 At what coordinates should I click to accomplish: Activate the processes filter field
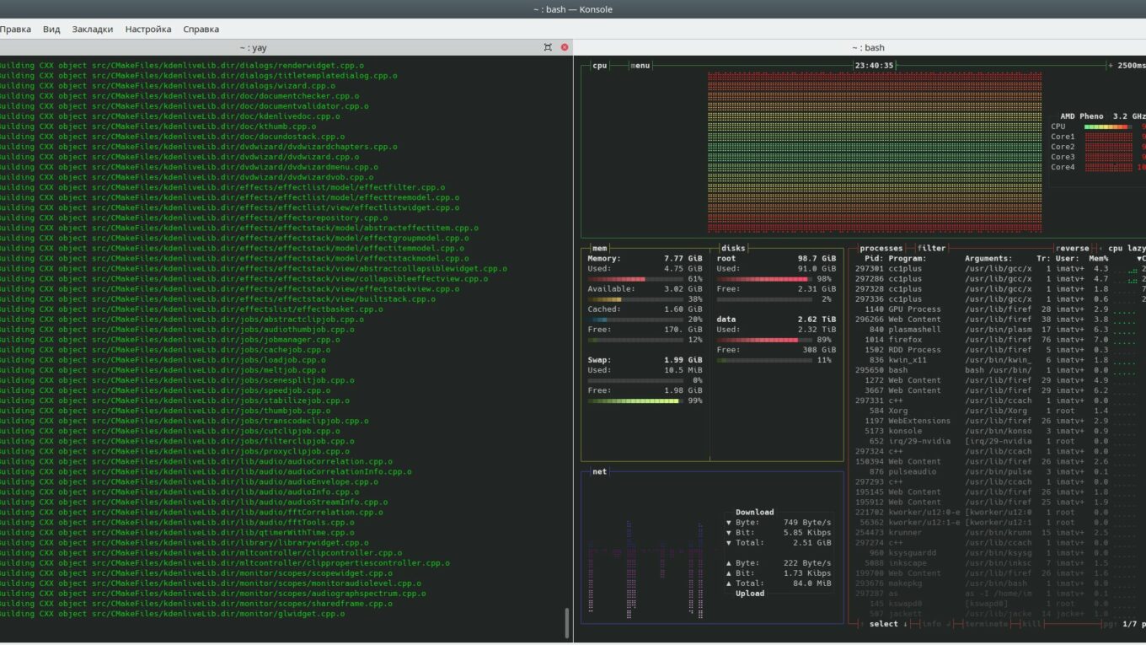coord(932,249)
